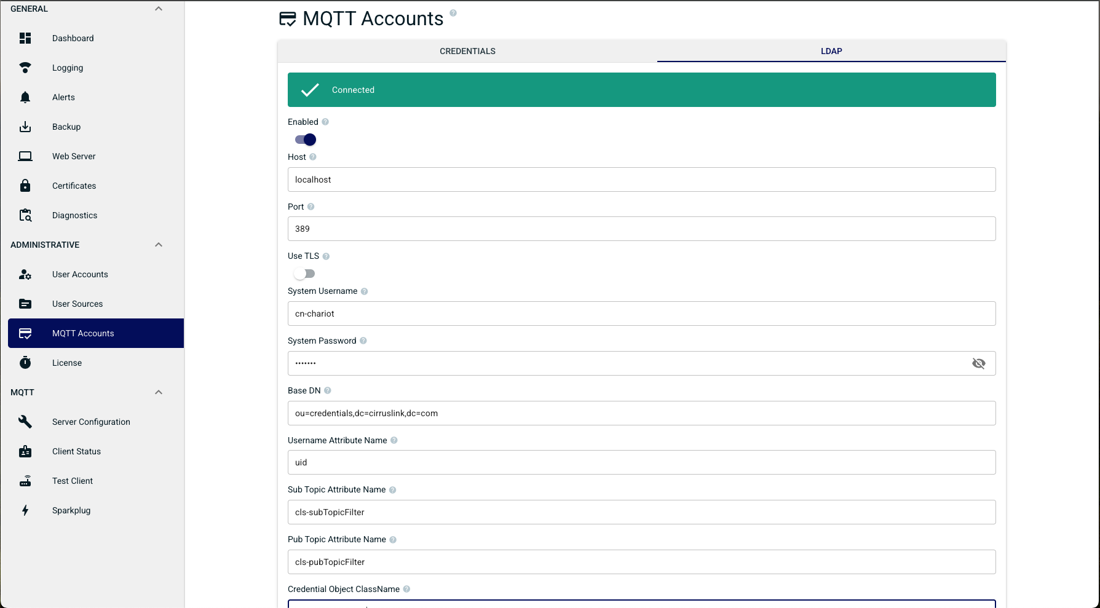Image resolution: width=1100 pixels, height=608 pixels.
Task: Click the Dashboard grid icon in sidebar
Action: pos(25,38)
